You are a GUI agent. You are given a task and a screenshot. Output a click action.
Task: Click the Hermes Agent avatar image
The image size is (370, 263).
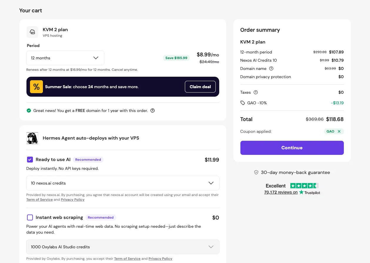pos(32,138)
